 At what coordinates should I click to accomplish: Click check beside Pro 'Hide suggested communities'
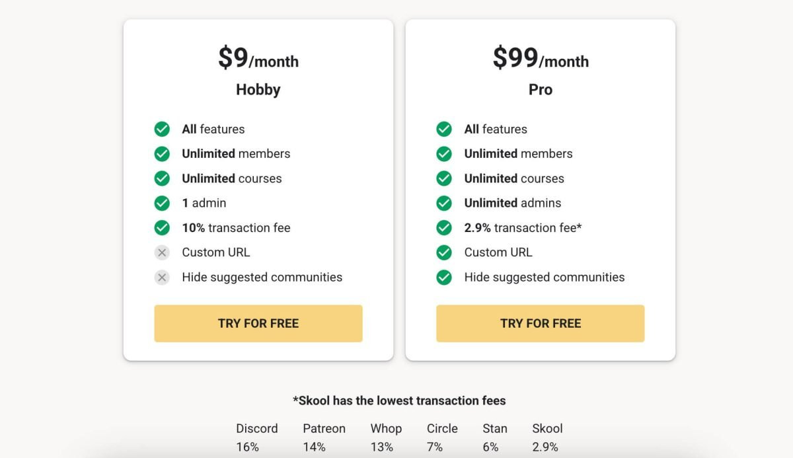tap(444, 277)
